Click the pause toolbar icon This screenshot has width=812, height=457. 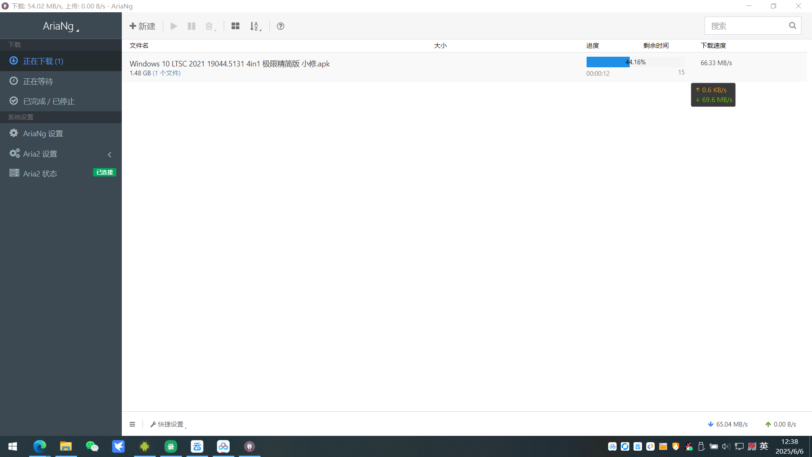192,26
